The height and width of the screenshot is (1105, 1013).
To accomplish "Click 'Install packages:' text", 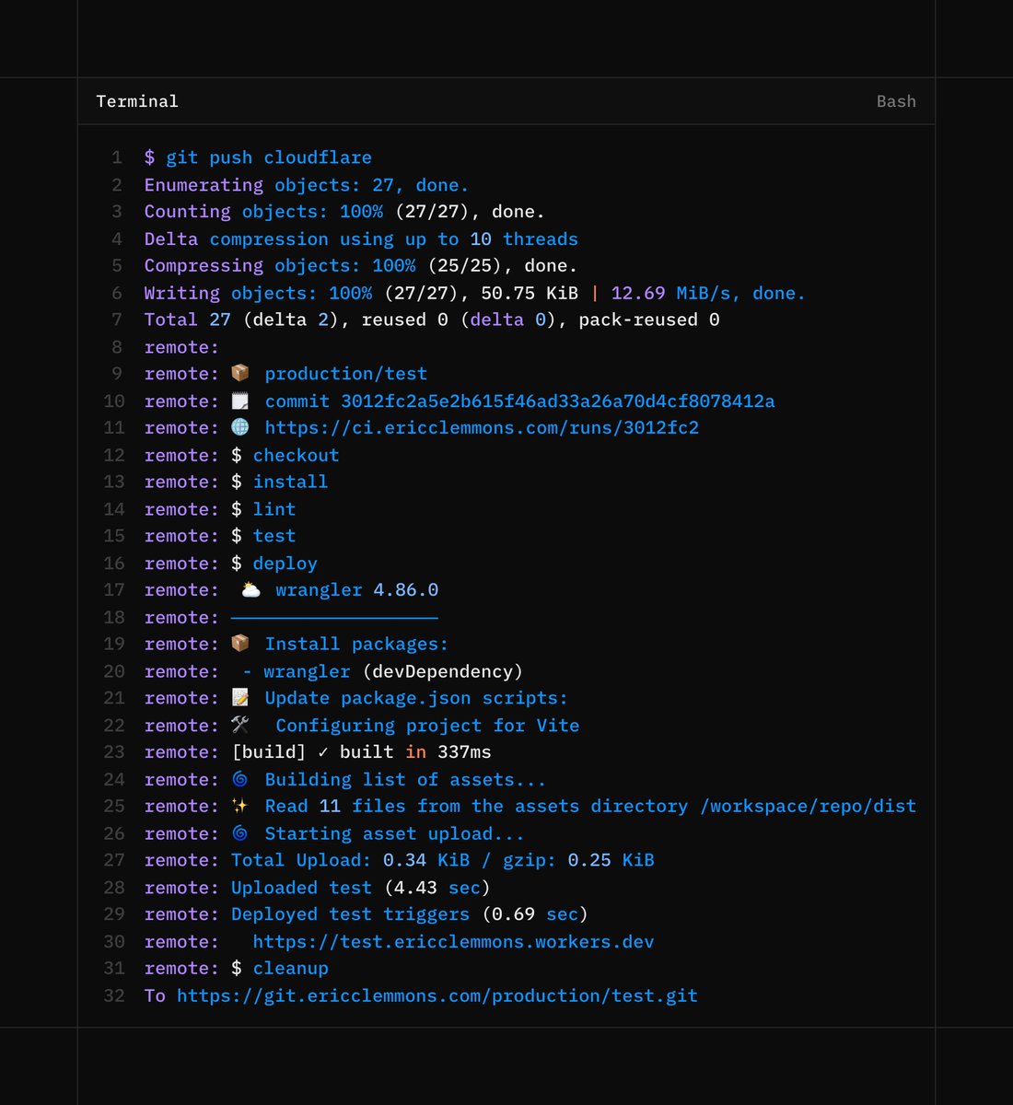I will pos(356,645).
